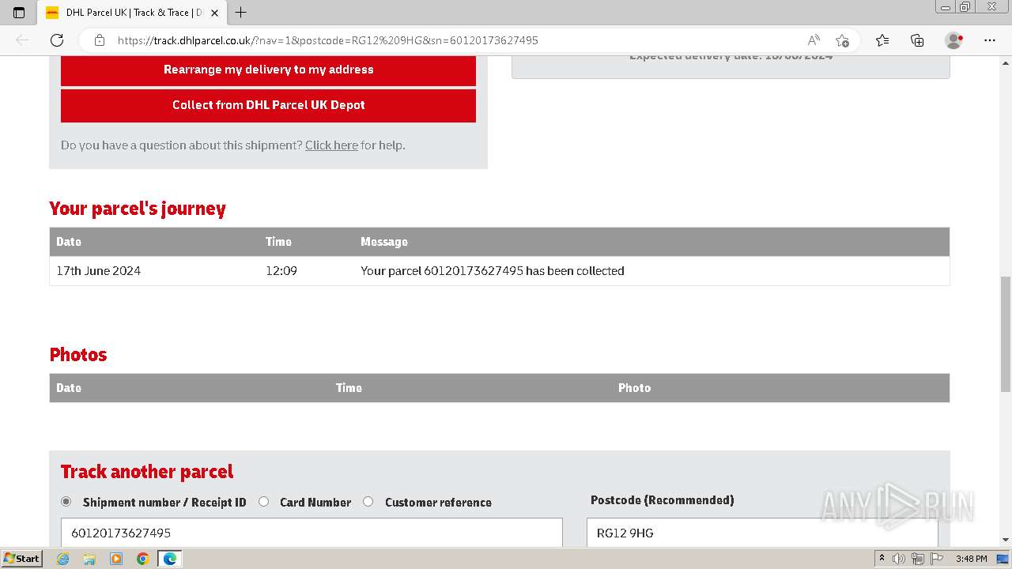Image resolution: width=1012 pixels, height=569 pixels.
Task: Click the address bar URL
Action: click(x=328, y=40)
